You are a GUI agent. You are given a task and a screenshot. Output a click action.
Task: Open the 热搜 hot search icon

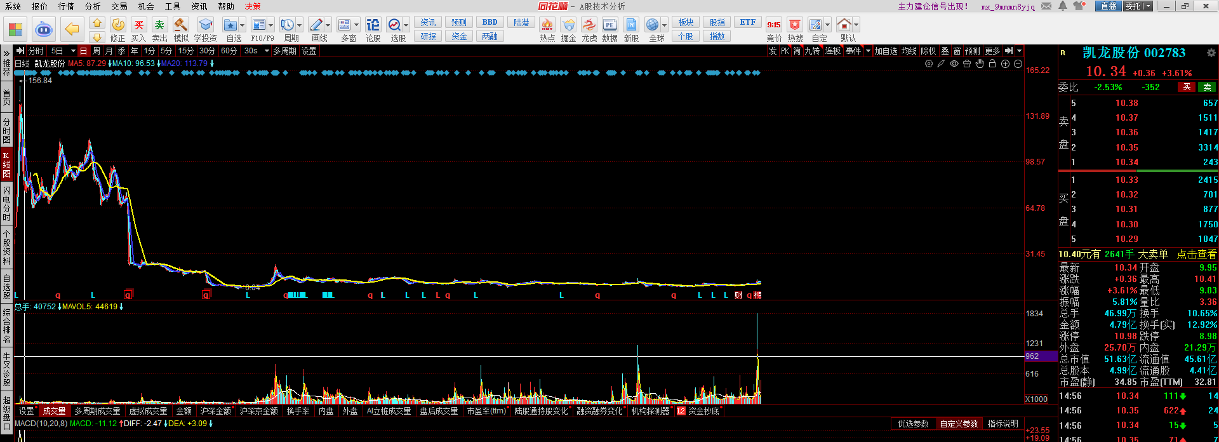tap(795, 29)
